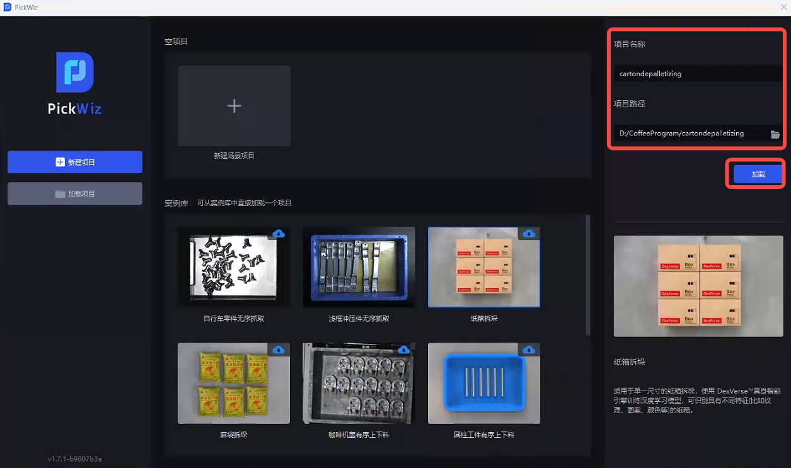Click cloud download icon on 麻袋拆垛 case

[x=279, y=350]
